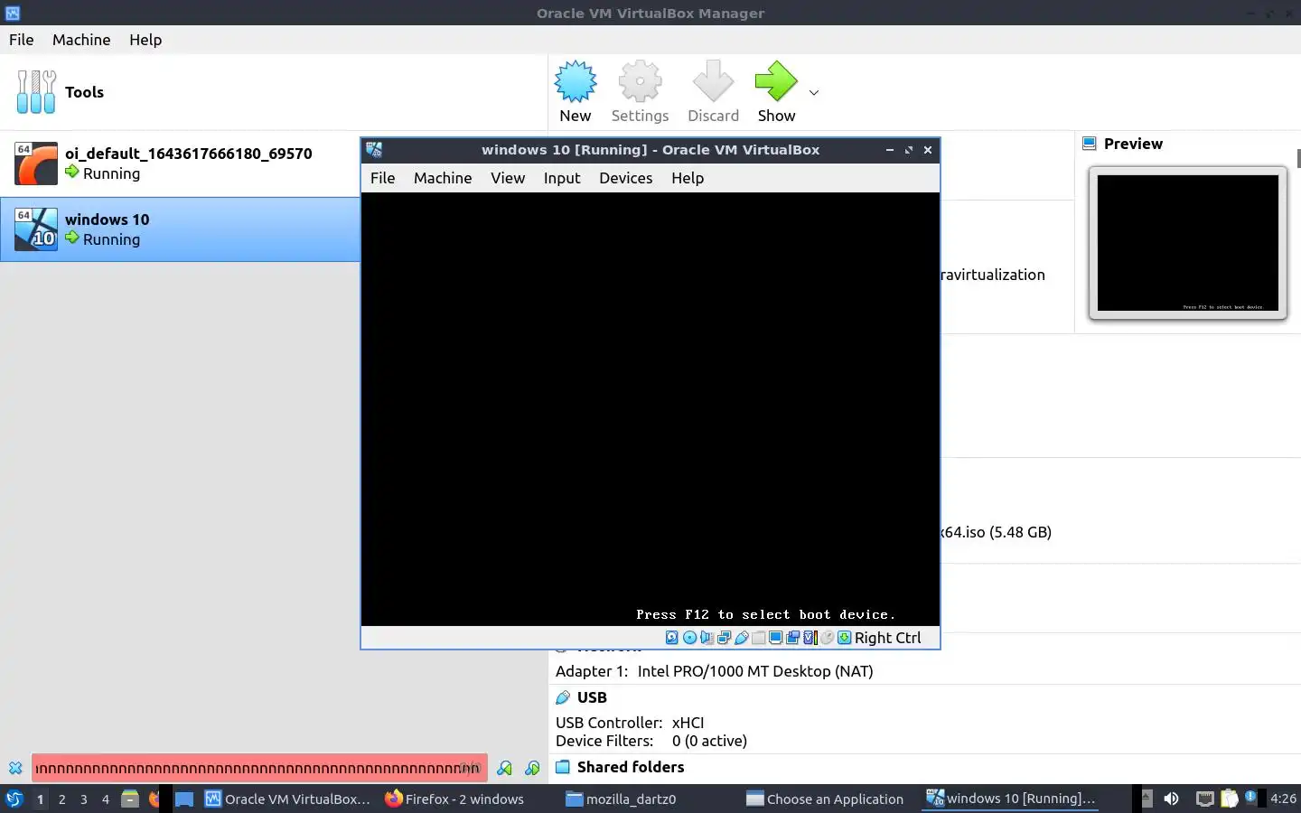
Task: Click the clipboard tray icon
Action: click(1230, 799)
